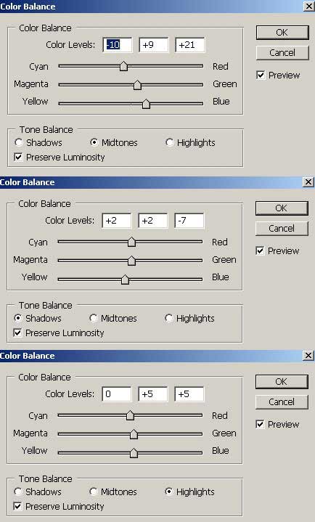
Task: Click OK in the bottom Color Balance dialog
Action: coord(282,381)
